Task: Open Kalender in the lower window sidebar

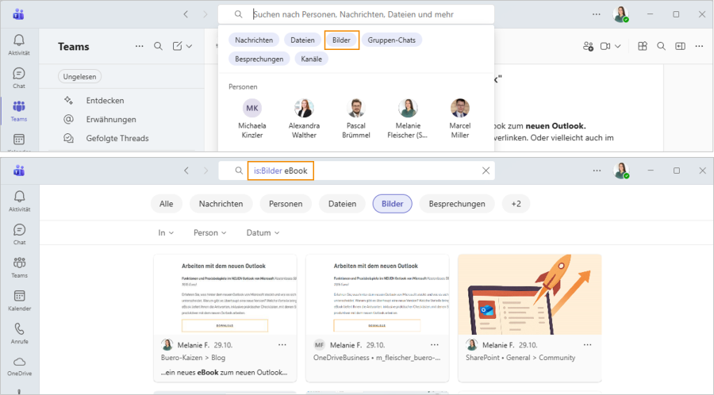Action: coord(19,297)
